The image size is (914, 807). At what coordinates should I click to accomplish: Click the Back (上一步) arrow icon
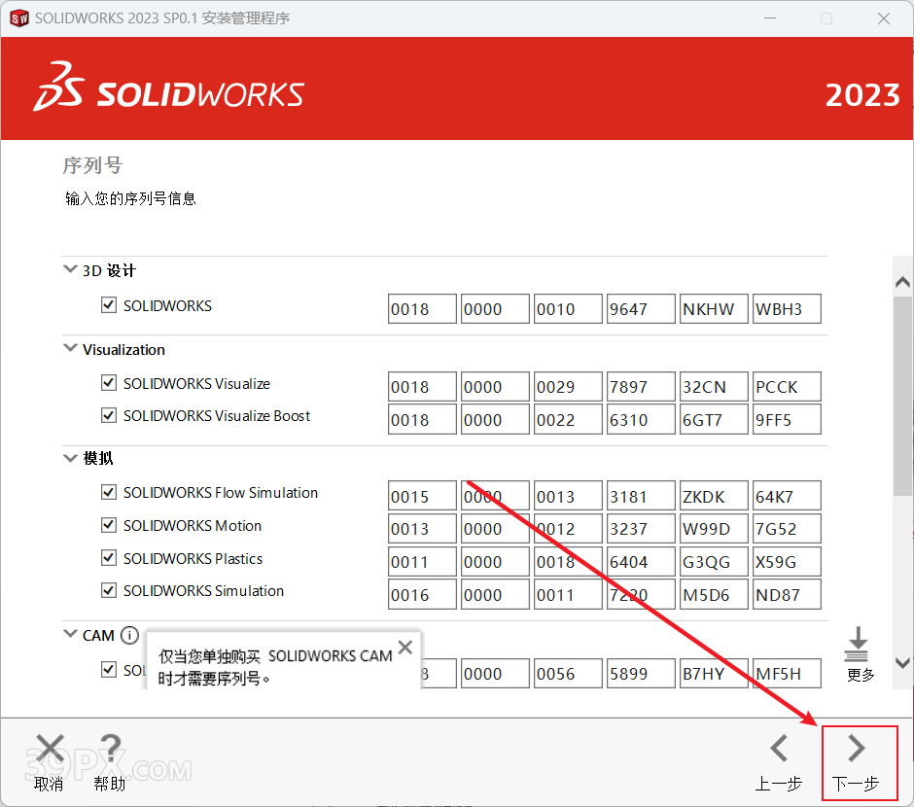779,749
